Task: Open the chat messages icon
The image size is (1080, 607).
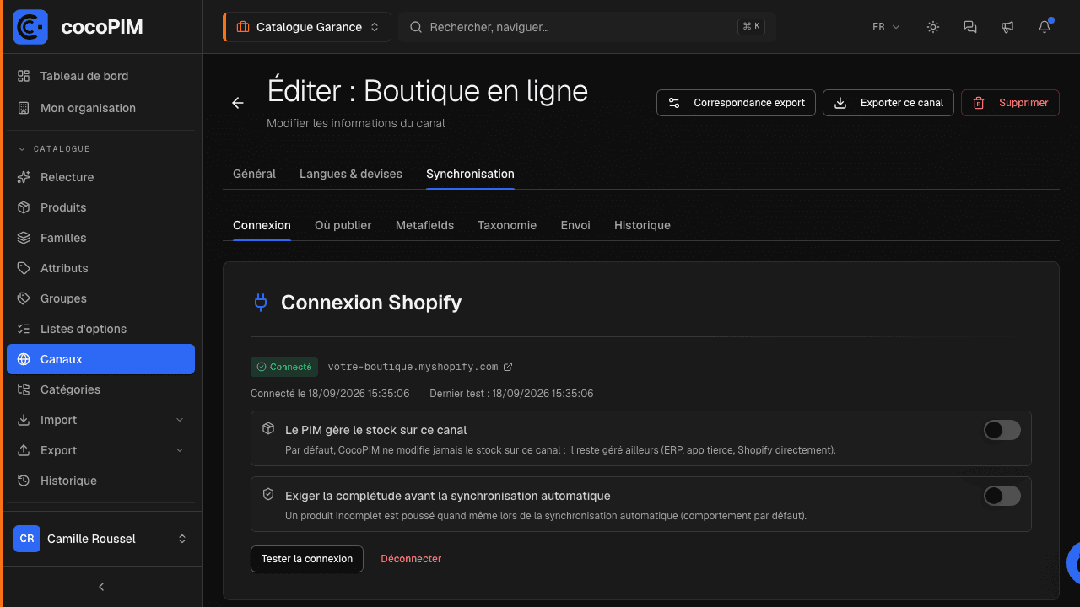Action: [x=970, y=27]
